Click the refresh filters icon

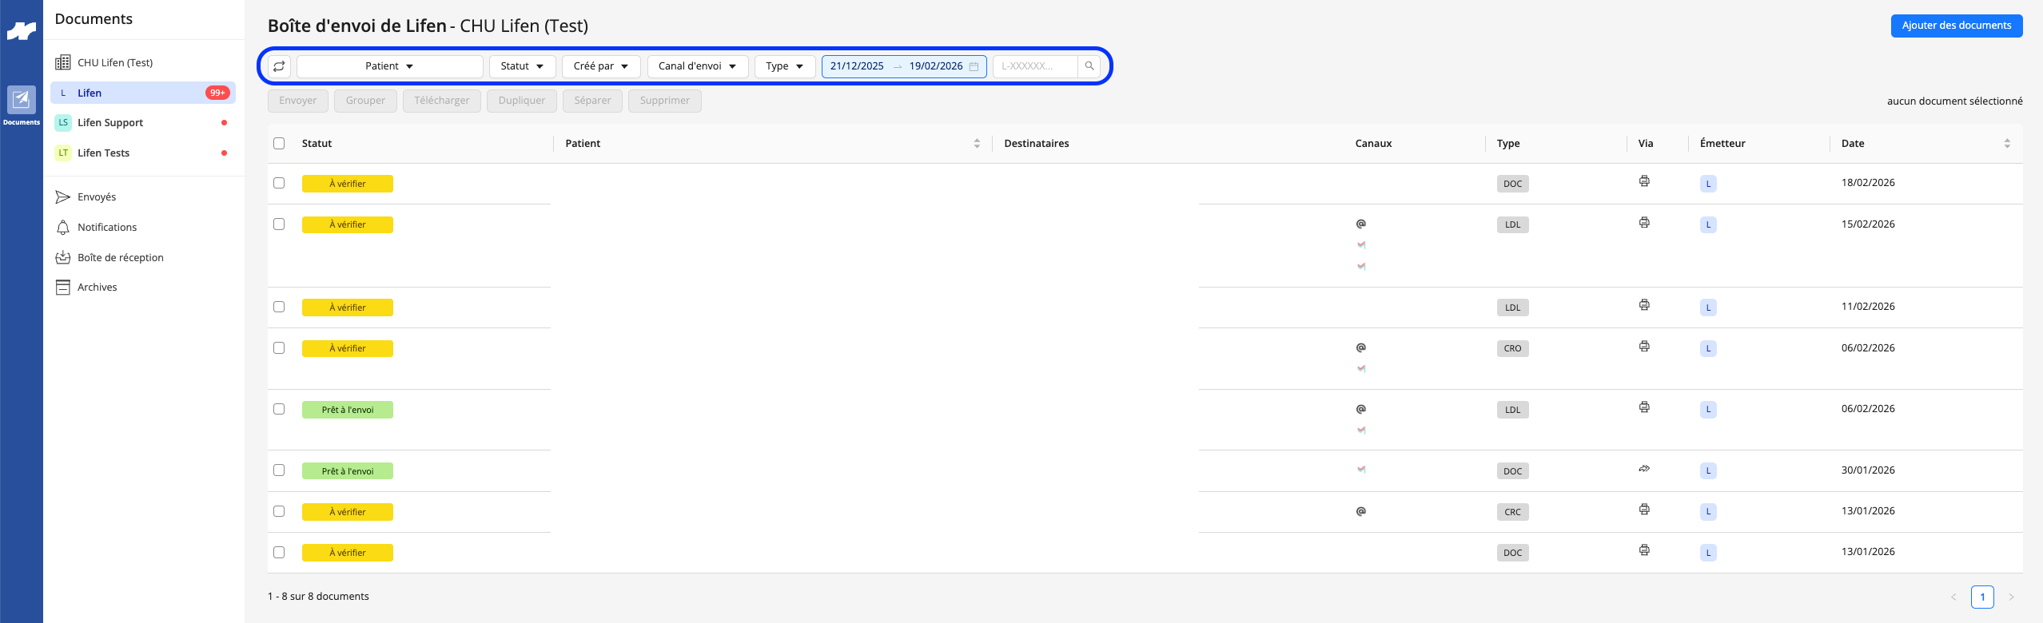279,66
